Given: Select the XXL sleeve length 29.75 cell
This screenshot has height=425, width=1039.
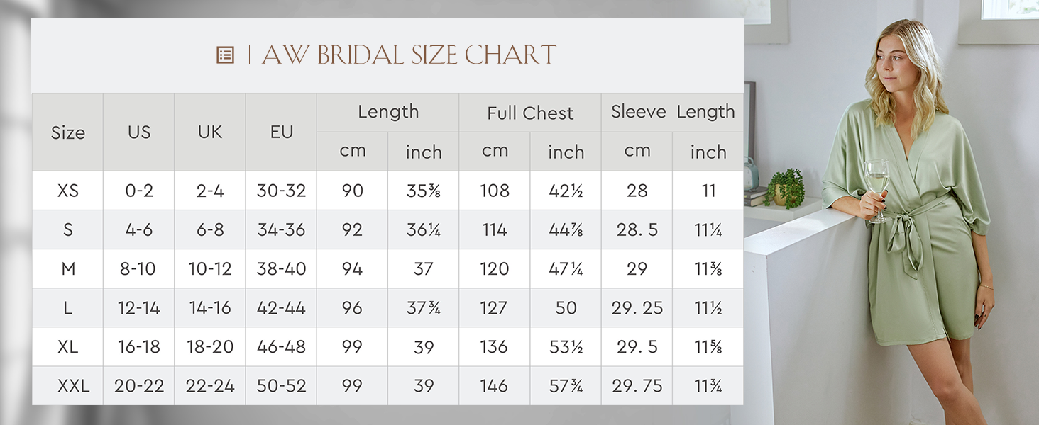Looking at the screenshot, I should click(x=637, y=386).
